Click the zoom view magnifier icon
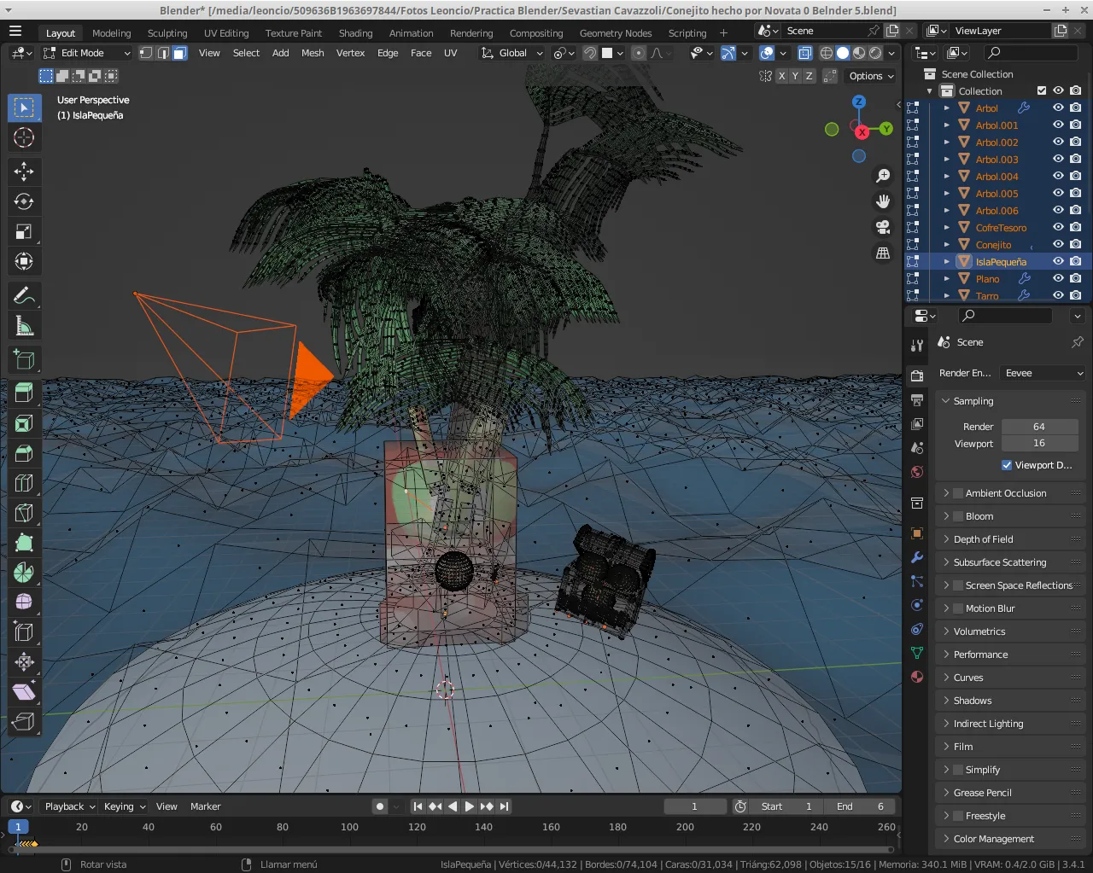1093x873 pixels. click(x=883, y=176)
